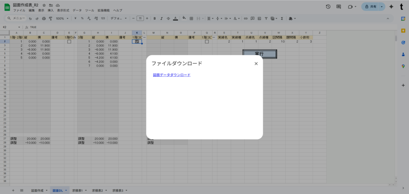
Task: Open the 123 number format menu
Action: [x=103, y=18]
